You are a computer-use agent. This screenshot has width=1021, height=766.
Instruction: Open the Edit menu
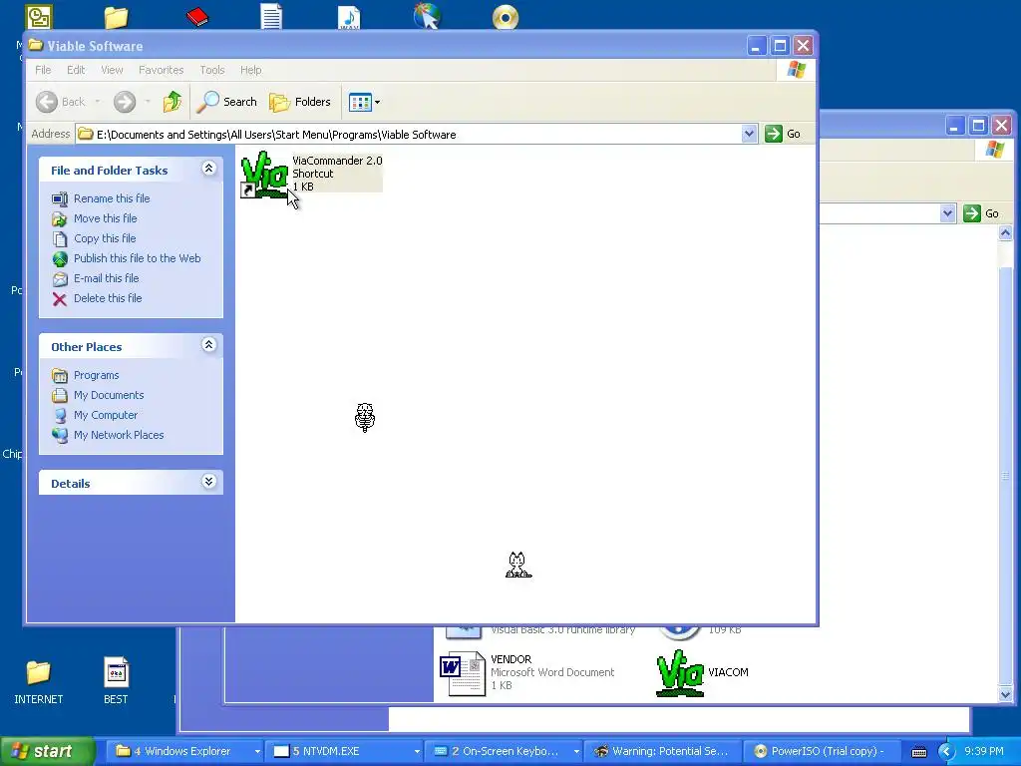[x=76, y=70]
